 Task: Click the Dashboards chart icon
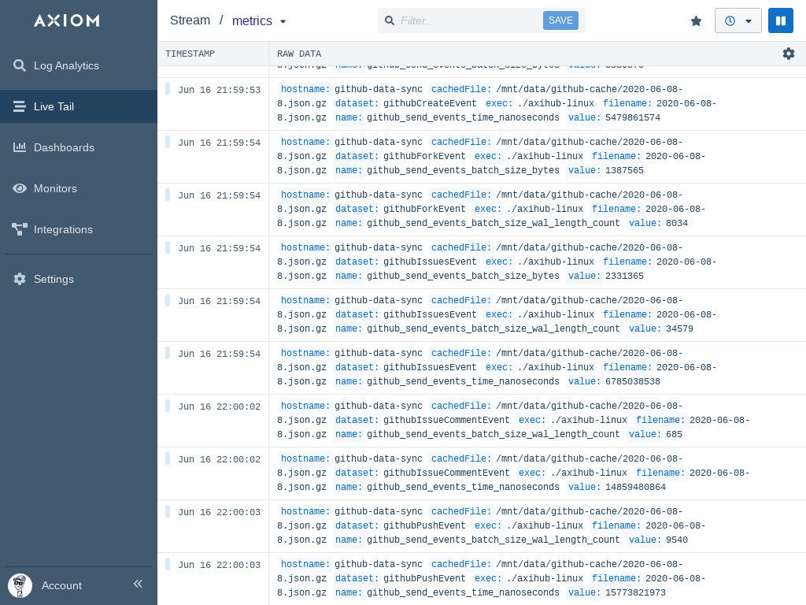(20, 147)
